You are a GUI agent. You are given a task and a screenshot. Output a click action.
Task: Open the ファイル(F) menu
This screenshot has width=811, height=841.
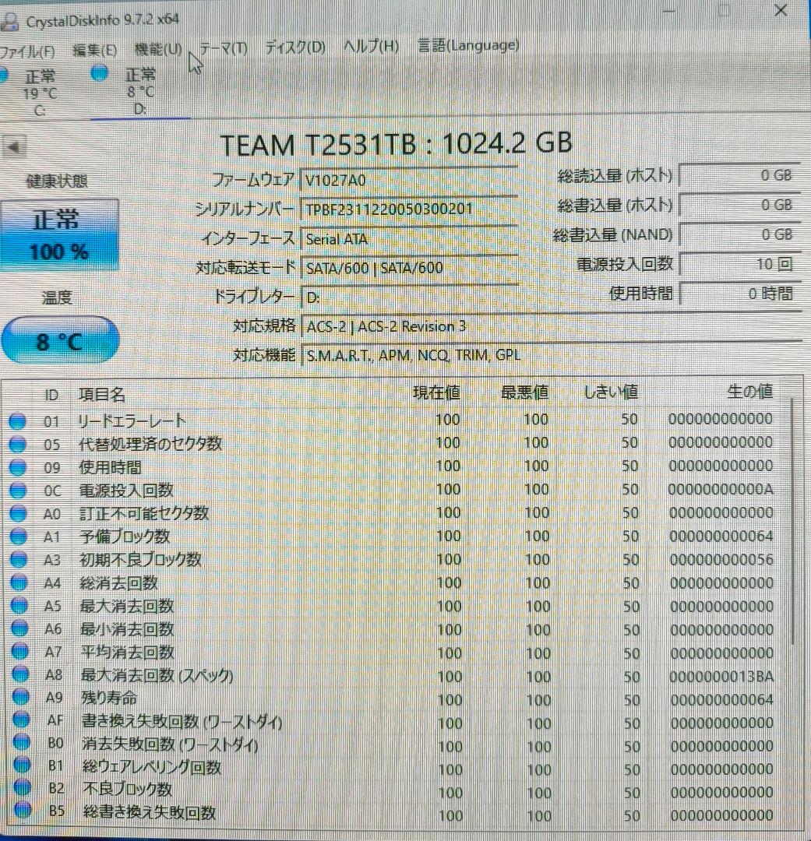pyautogui.click(x=28, y=50)
